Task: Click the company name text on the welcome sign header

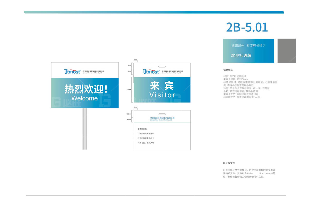Action: 93,72
